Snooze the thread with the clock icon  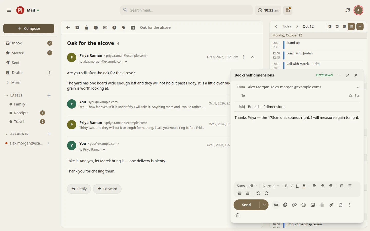point(114,27)
